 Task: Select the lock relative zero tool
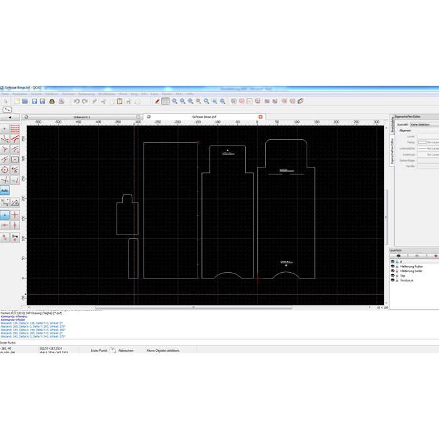point(15,237)
